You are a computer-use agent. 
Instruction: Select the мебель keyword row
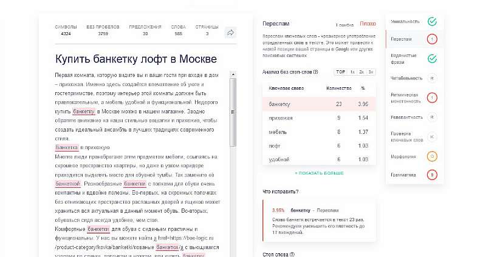click(x=319, y=132)
